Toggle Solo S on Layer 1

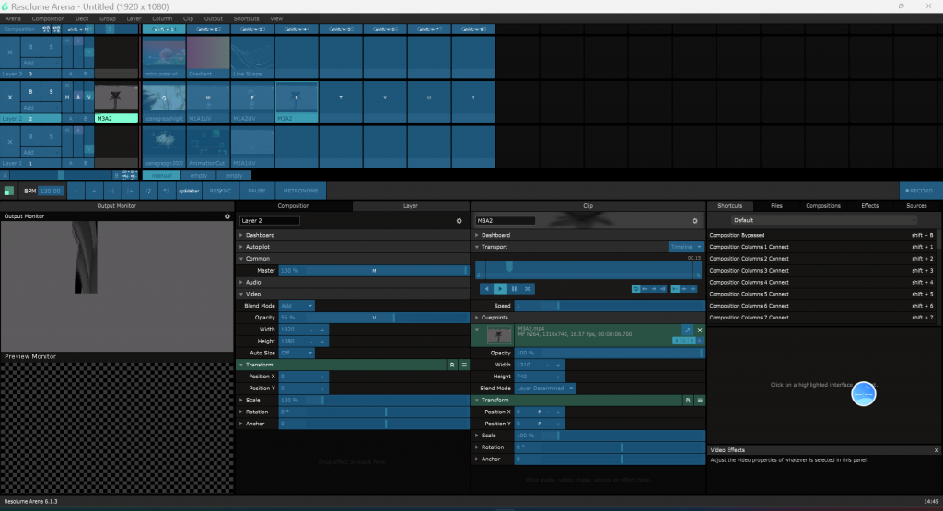(x=52, y=136)
